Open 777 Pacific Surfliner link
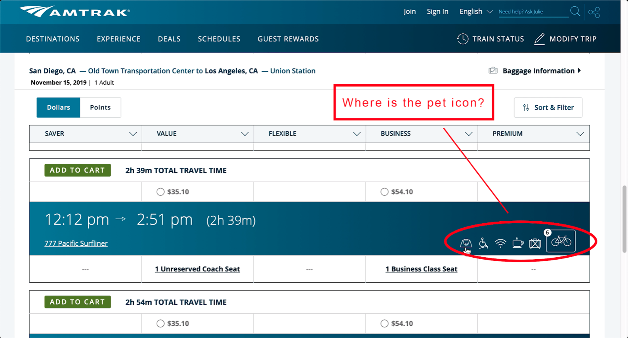This screenshot has height=338, width=628. [x=76, y=243]
